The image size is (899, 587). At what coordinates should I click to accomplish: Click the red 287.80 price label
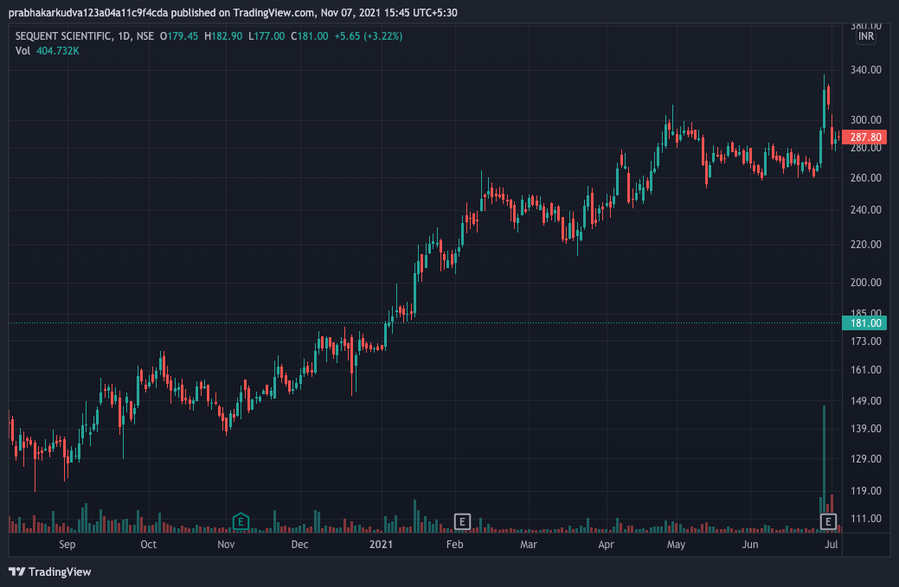(x=864, y=137)
